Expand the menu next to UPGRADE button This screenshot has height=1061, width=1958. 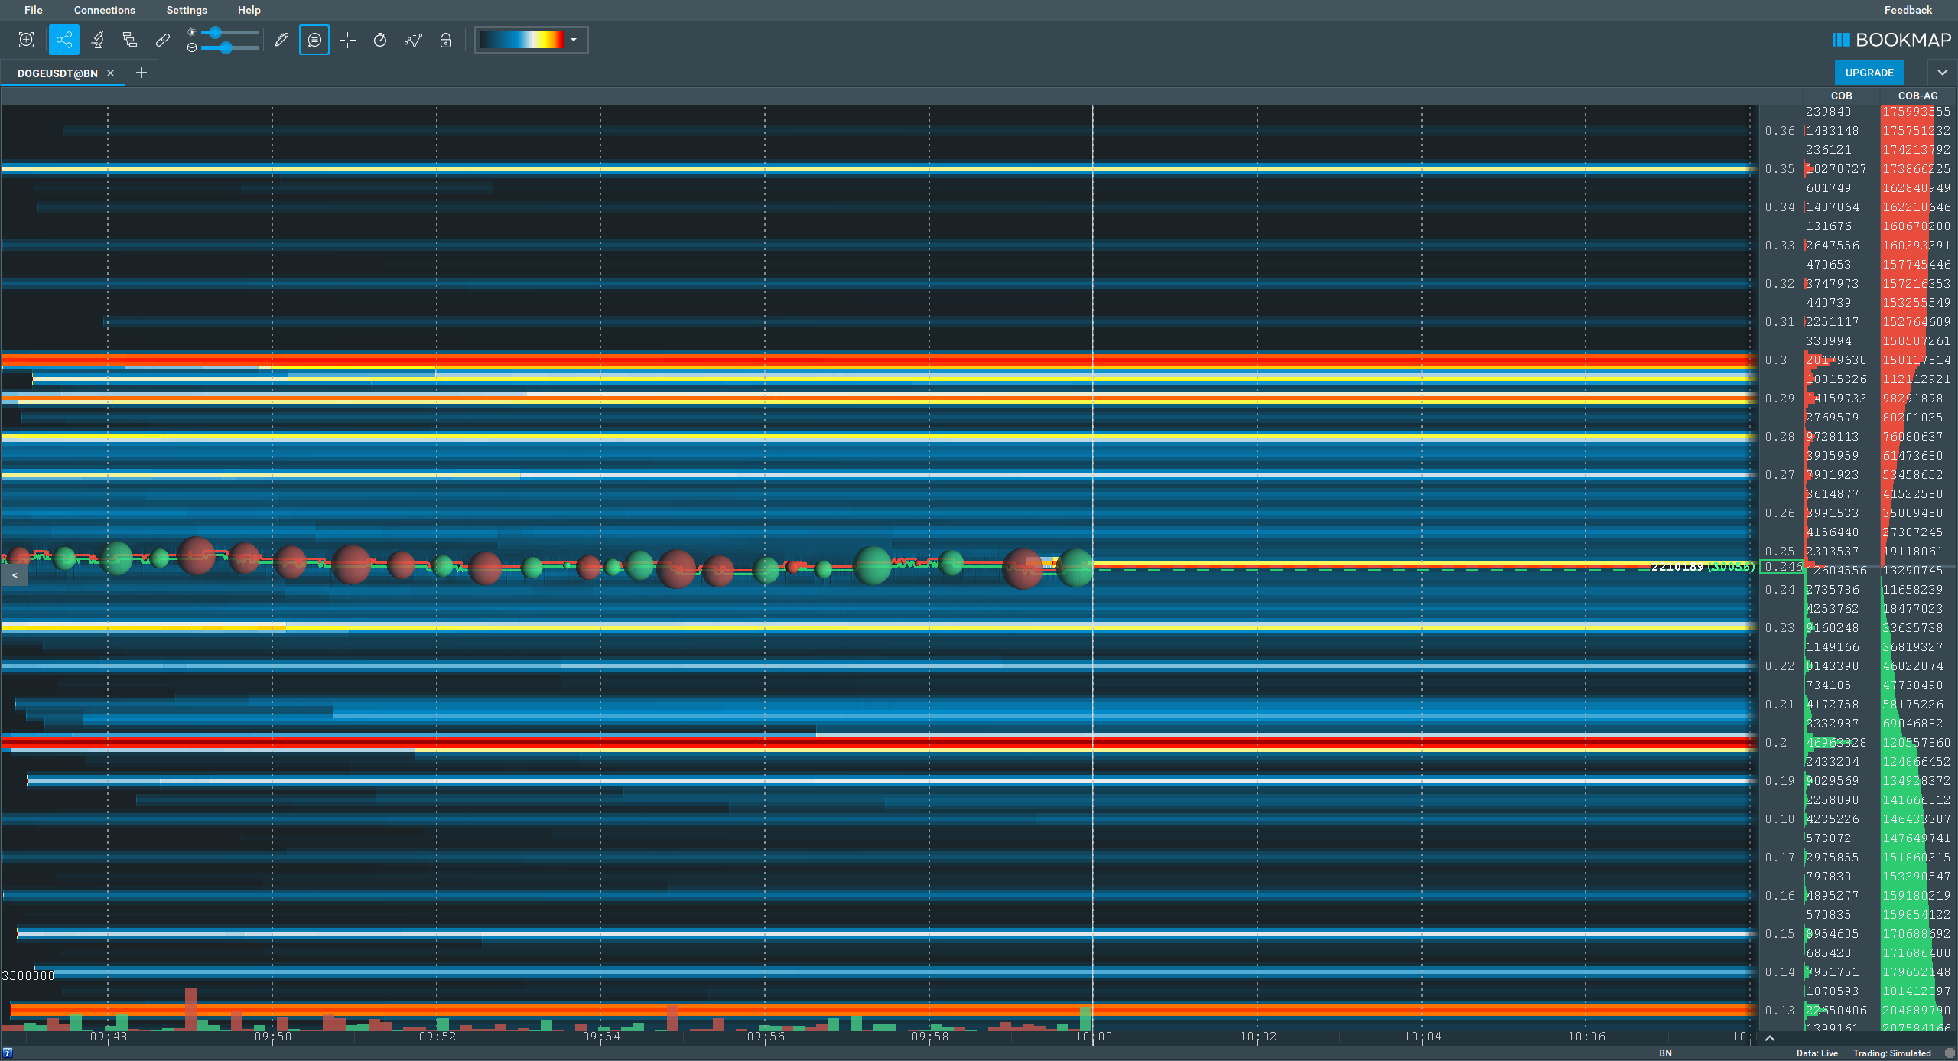(1943, 72)
